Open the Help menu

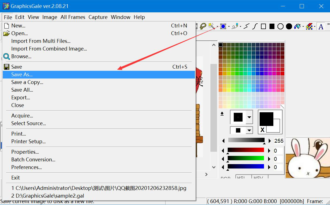coord(139,17)
